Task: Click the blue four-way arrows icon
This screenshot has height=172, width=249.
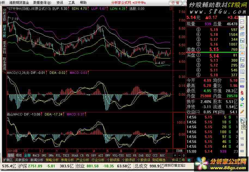Action: 242,99
